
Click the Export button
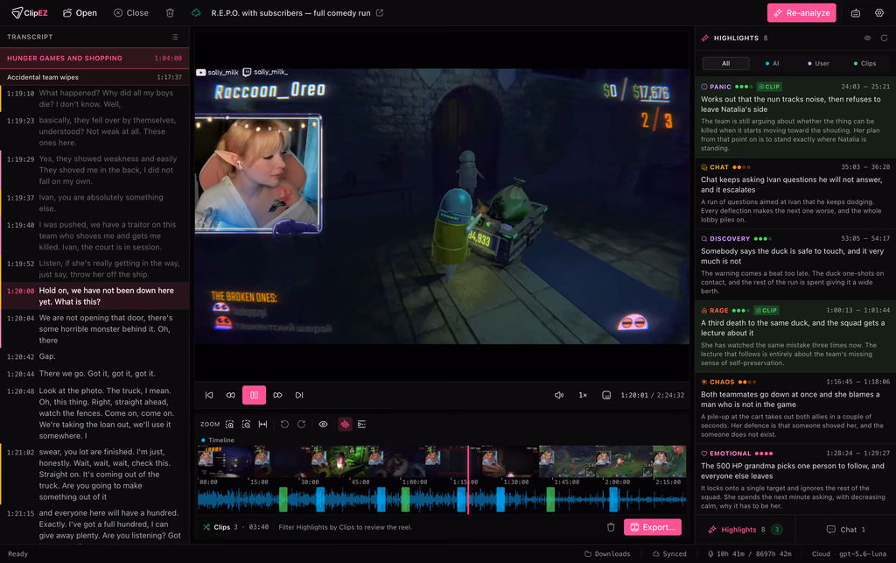point(653,527)
